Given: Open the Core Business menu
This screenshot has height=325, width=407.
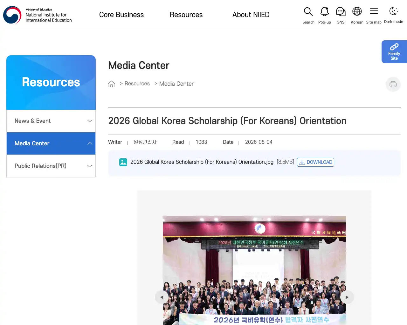Looking at the screenshot, I should click(121, 15).
